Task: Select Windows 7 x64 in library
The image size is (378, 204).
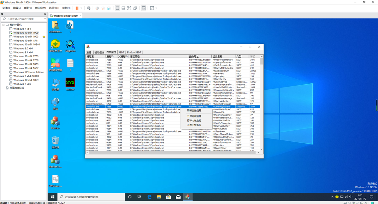Action: point(22,29)
